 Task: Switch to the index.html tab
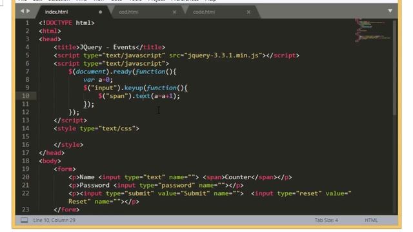coord(56,12)
